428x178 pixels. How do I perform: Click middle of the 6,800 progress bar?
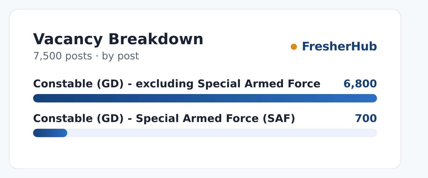(205, 98)
